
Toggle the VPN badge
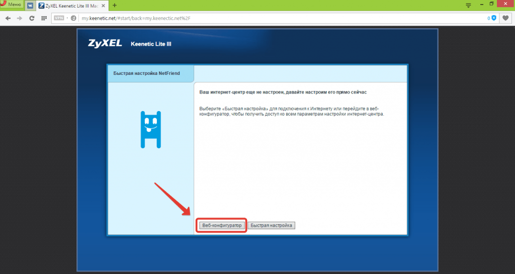[59, 18]
